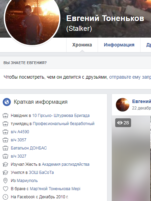The width and height of the screenshot is (151, 201).
Task: Click the briefcase icon beside Навідник entry
Action: point(5,116)
